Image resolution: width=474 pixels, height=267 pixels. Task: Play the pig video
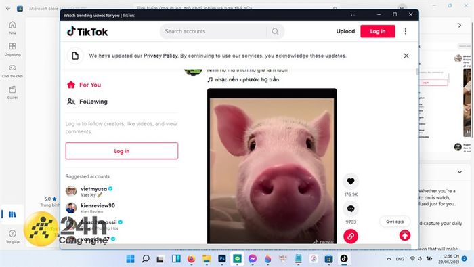(272, 166)
